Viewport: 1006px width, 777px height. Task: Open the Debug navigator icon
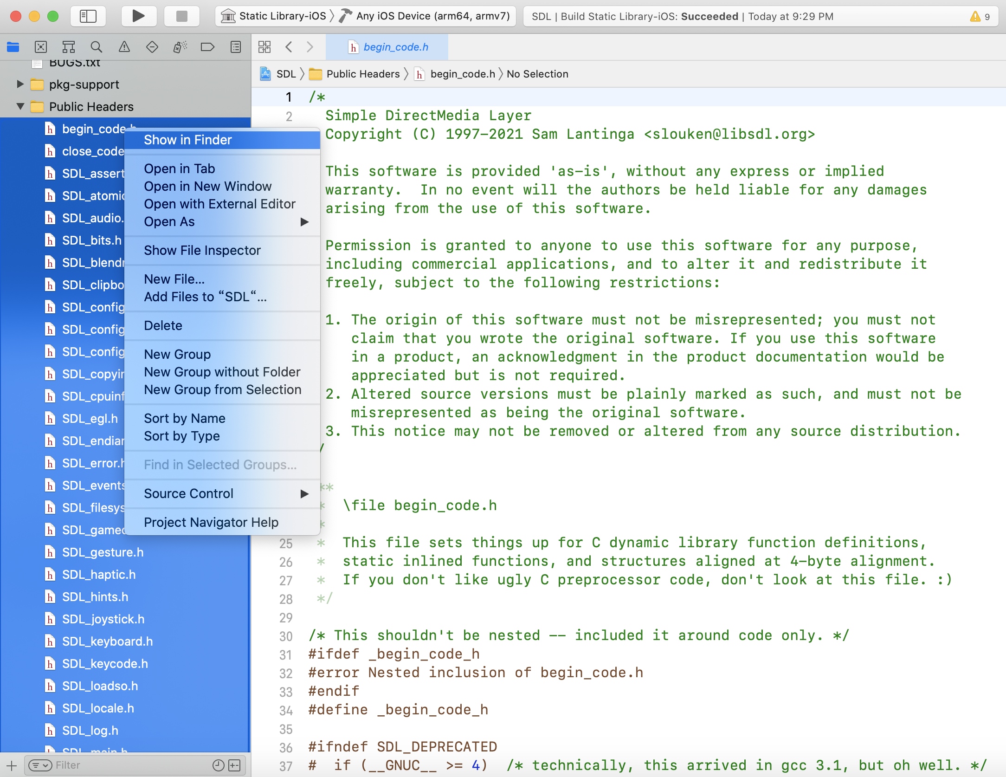180,47
